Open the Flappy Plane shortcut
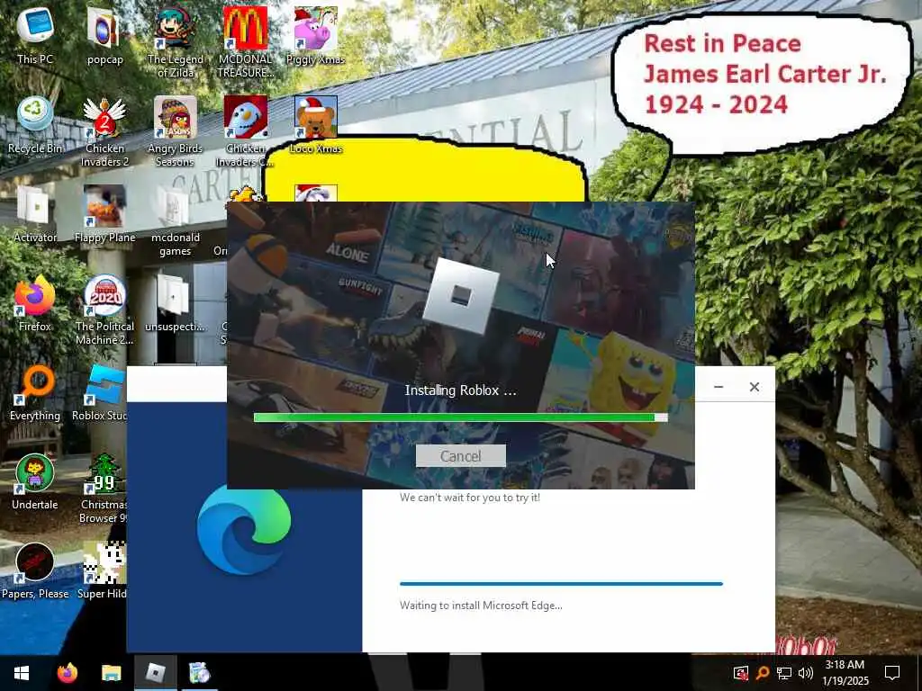922x691 pixels. (x=104, y=214)
